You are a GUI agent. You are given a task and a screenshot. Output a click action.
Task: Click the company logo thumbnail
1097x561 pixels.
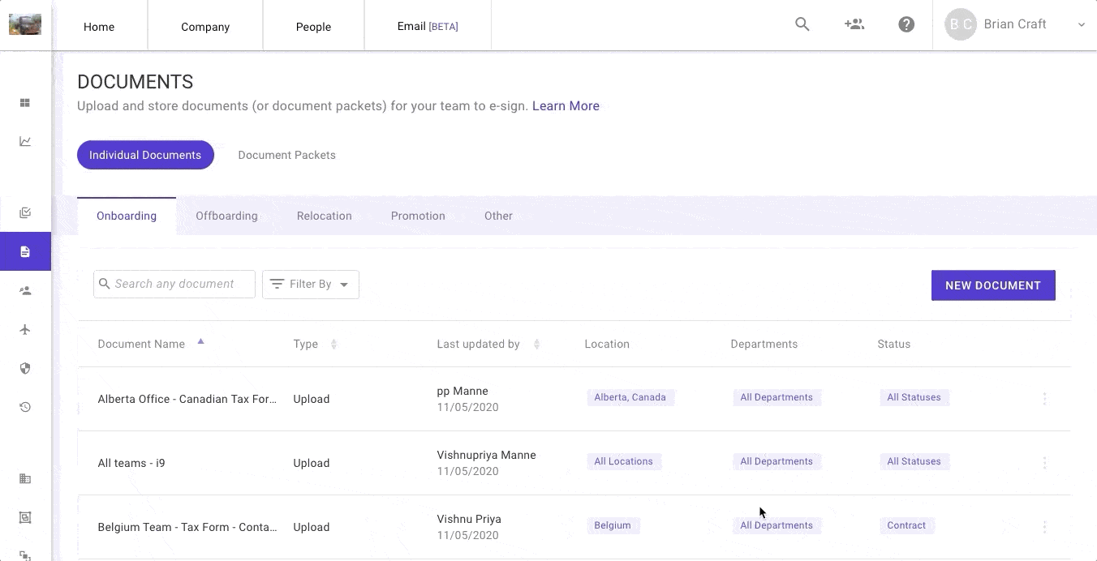pyautogui.click(x=25, y=24)
